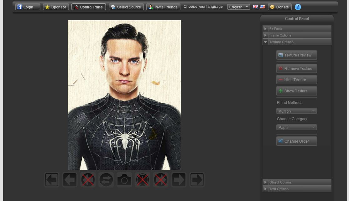Screen dimensions: 349x201
Task: Open the Select Source option
Action: pos(126,7)
